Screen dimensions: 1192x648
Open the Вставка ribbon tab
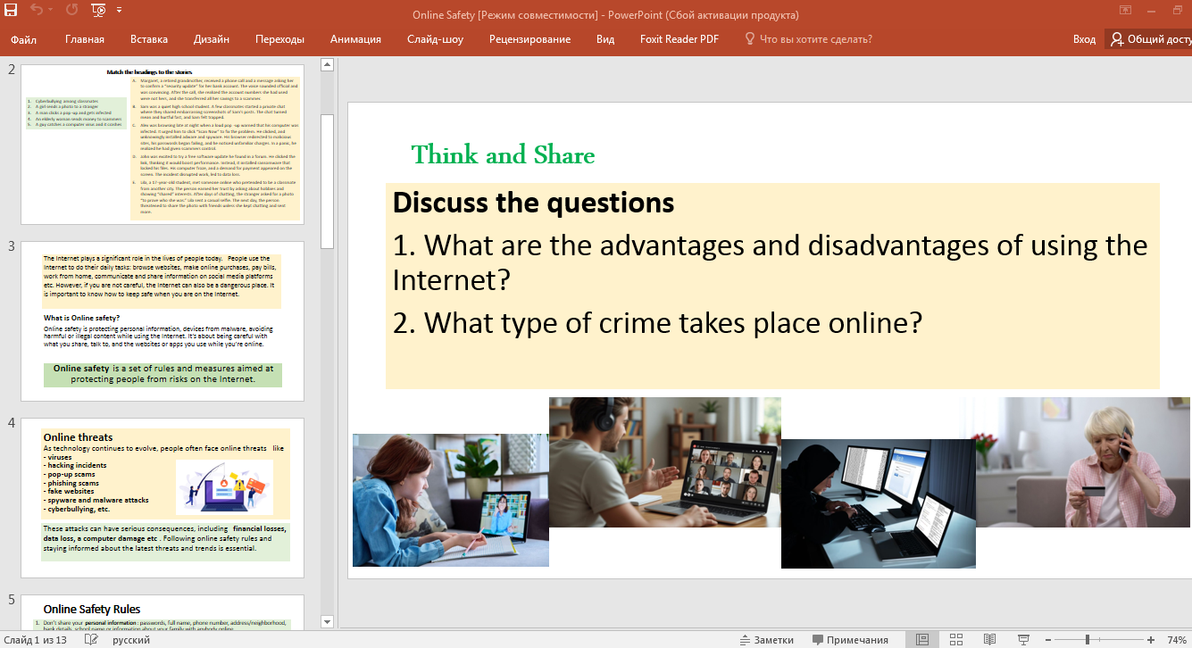[148, 39]
